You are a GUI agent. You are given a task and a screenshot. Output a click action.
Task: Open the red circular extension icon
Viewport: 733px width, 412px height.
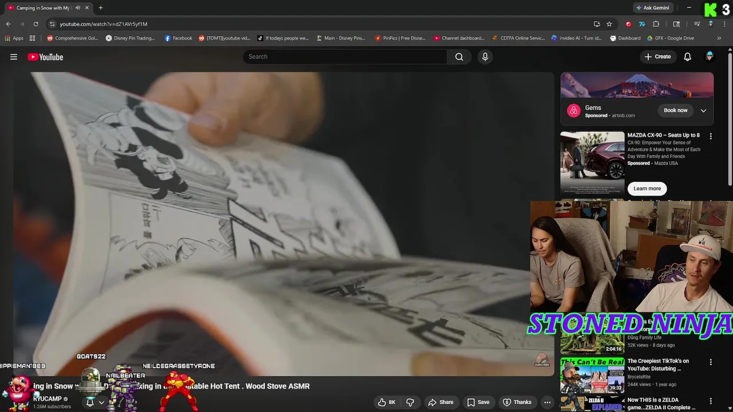[x=628, y=24]
